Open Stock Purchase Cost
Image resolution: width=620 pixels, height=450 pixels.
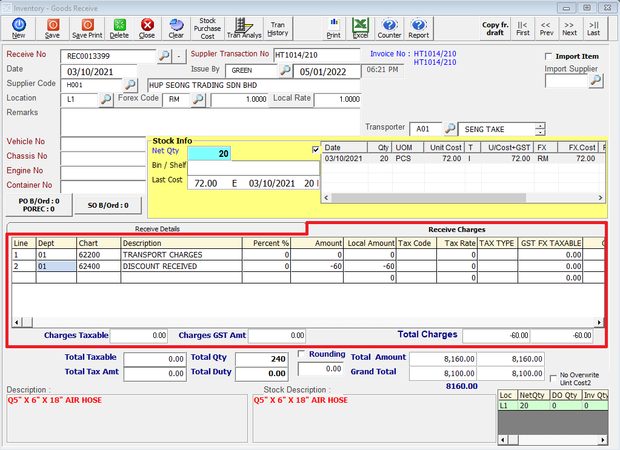point(207,28)
